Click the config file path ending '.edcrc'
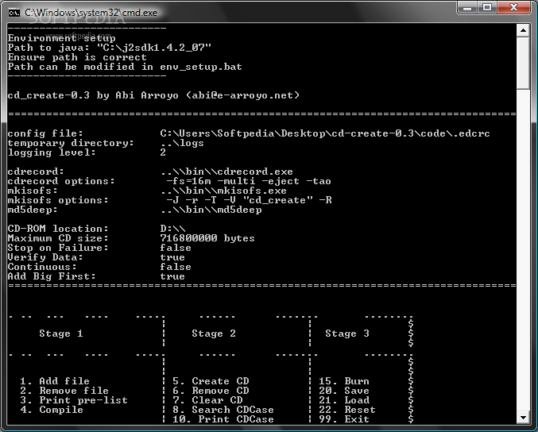The width and height of the screenshot is (538, 432). (x=325, y=133)
